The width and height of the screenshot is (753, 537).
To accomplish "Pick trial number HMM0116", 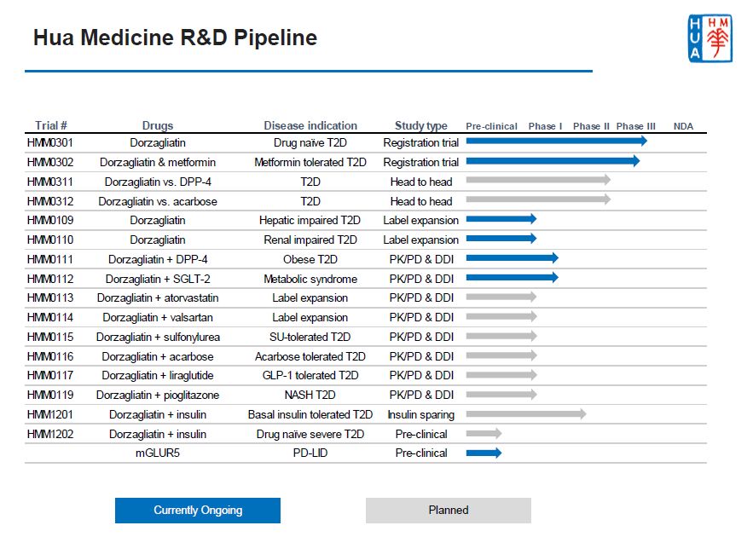I will tap(50, 356).
